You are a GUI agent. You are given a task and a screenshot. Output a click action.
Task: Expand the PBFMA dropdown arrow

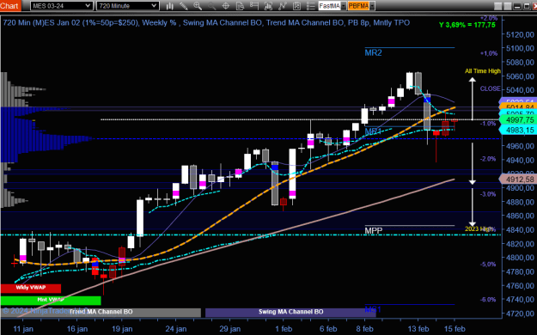372,6
